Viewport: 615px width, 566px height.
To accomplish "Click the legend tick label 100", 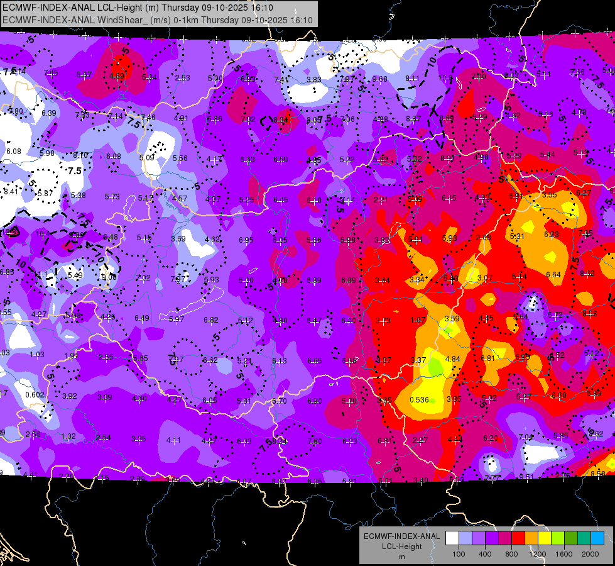I will (x=459, y=554).
